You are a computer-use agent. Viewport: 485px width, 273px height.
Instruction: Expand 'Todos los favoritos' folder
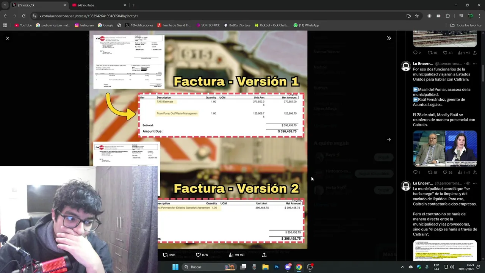[x=466, y=25]
